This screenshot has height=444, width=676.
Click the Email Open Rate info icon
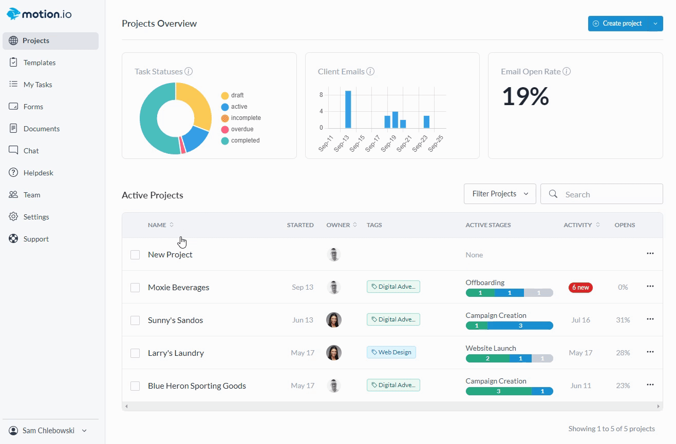coord(567,72)
